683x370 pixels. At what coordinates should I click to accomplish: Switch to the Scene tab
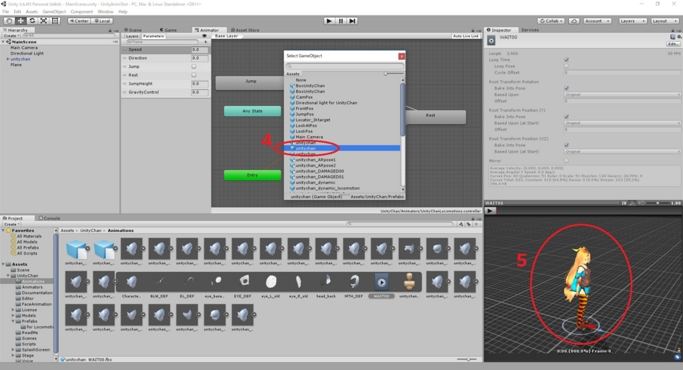(x=133, y=30)
